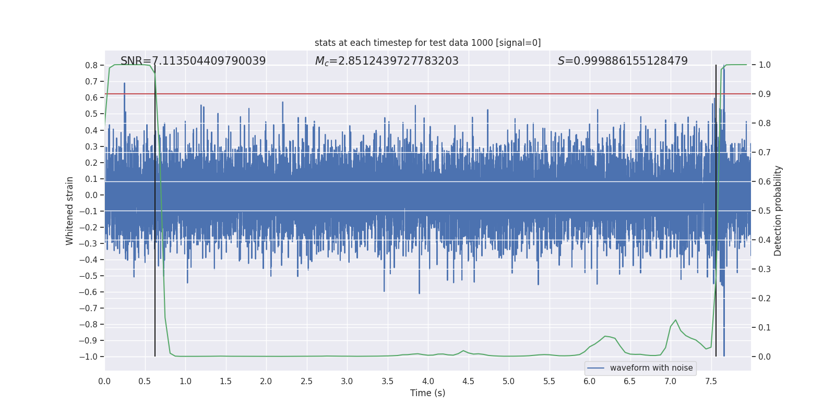Click the red horizontal threshold line
Image resolution: width=835 pixels, height=417 pixels.
click(x=417, y=94)
